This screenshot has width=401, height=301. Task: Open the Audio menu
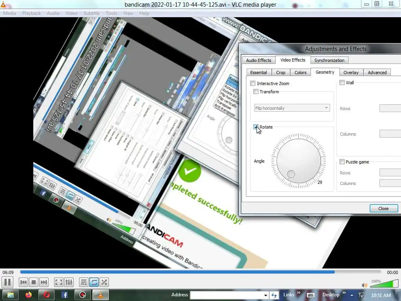point(53,13)
